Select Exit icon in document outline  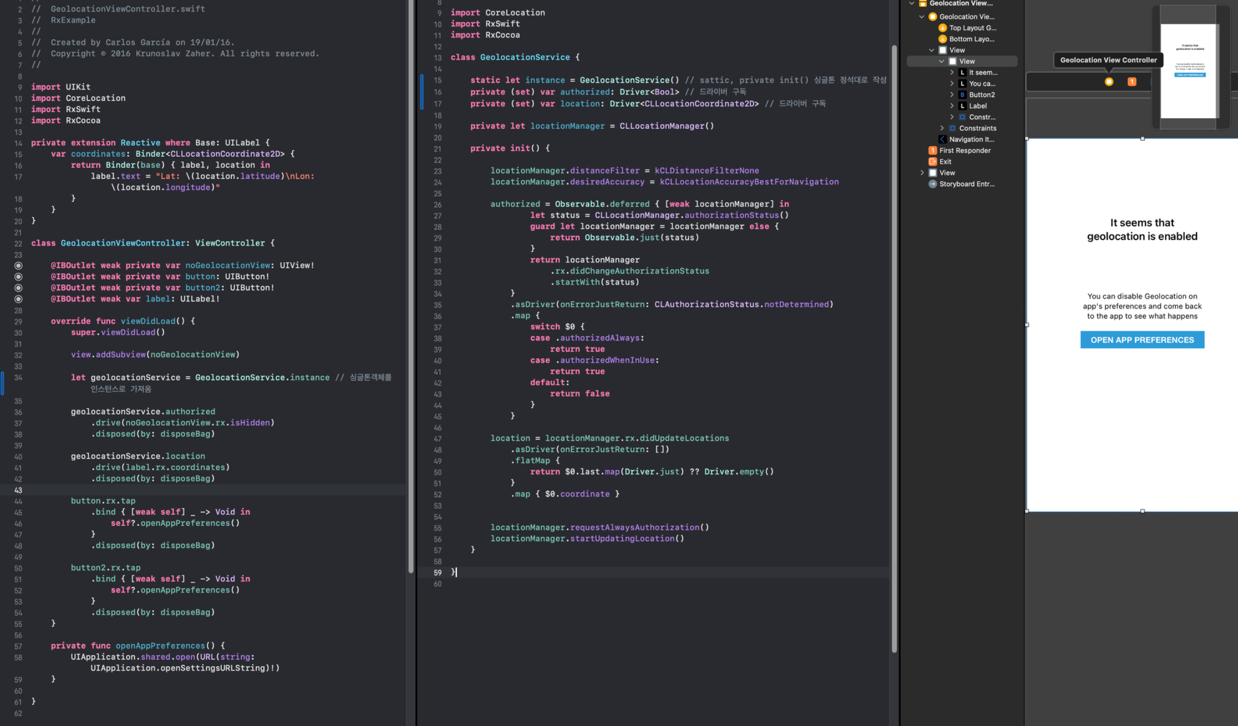point(932,162)
